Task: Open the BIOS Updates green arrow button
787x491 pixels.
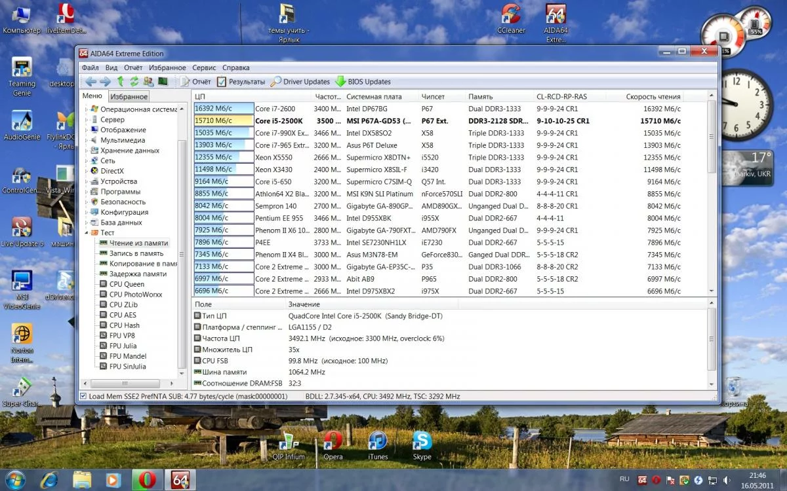Action: 363,82
